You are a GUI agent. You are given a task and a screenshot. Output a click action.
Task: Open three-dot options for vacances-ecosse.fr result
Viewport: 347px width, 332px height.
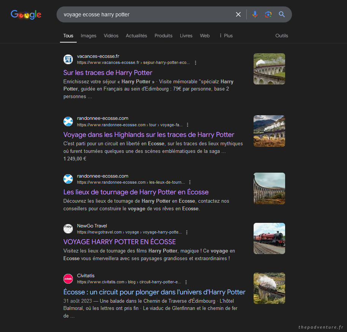coord(196,63)
